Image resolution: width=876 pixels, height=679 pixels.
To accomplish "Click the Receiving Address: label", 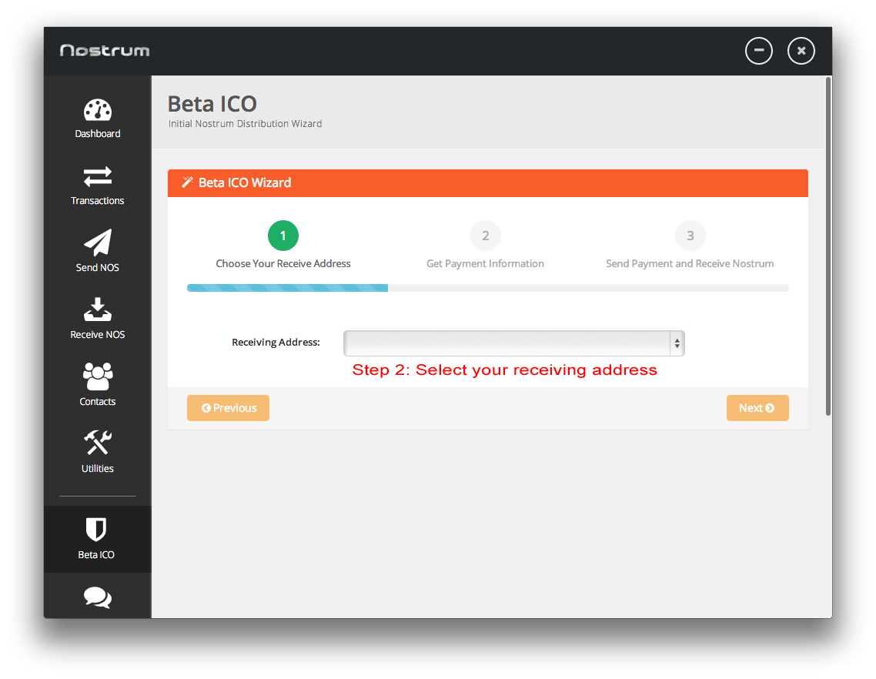I will coord(276,342).
